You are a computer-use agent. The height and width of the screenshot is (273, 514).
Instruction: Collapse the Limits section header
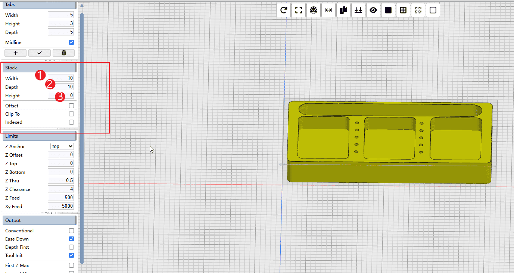39,136
